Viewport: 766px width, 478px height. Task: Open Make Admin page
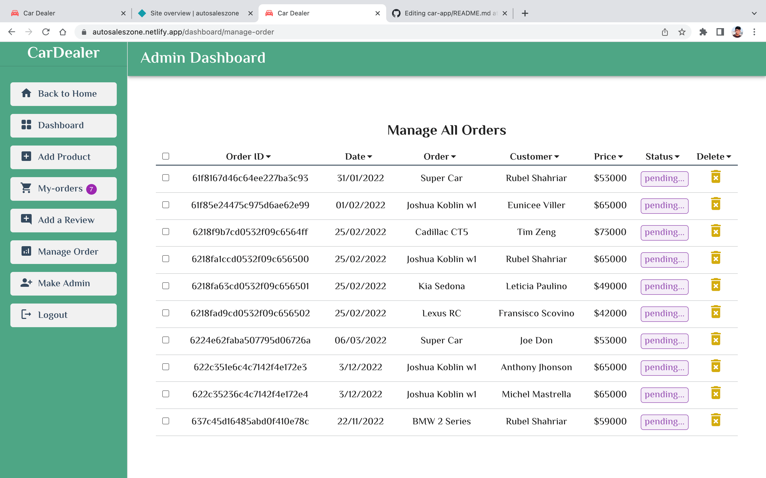[63, 284]
